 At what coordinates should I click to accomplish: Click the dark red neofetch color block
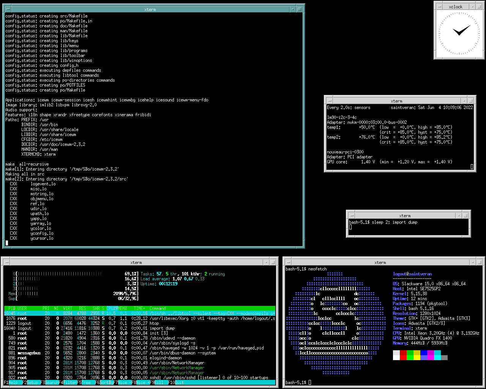[403, 353]
